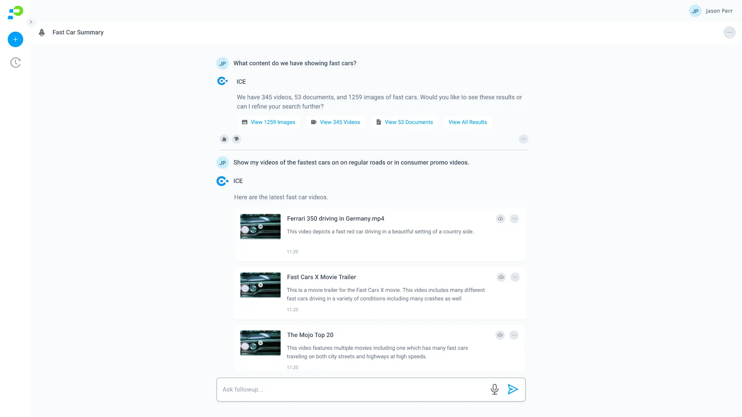Open The Mojo Top 20 title
The height and width of the screenshot is (417, 742).
pos(310,335)
